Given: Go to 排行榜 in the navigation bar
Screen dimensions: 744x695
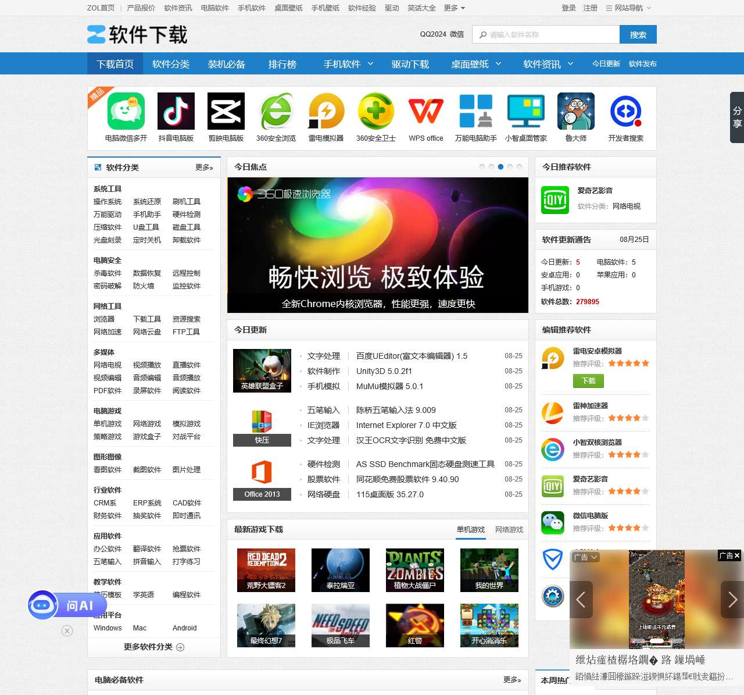Looking at the screenshot, I should tap(282, 64).
